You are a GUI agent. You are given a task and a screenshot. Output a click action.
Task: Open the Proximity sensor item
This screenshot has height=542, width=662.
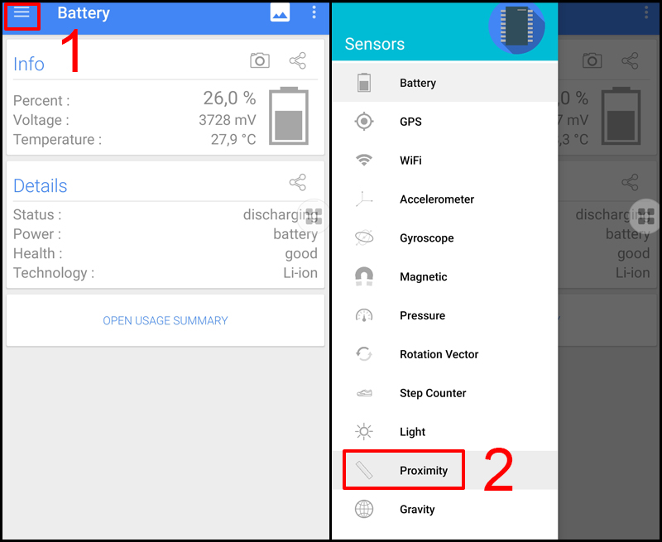(x=444, y=470)
